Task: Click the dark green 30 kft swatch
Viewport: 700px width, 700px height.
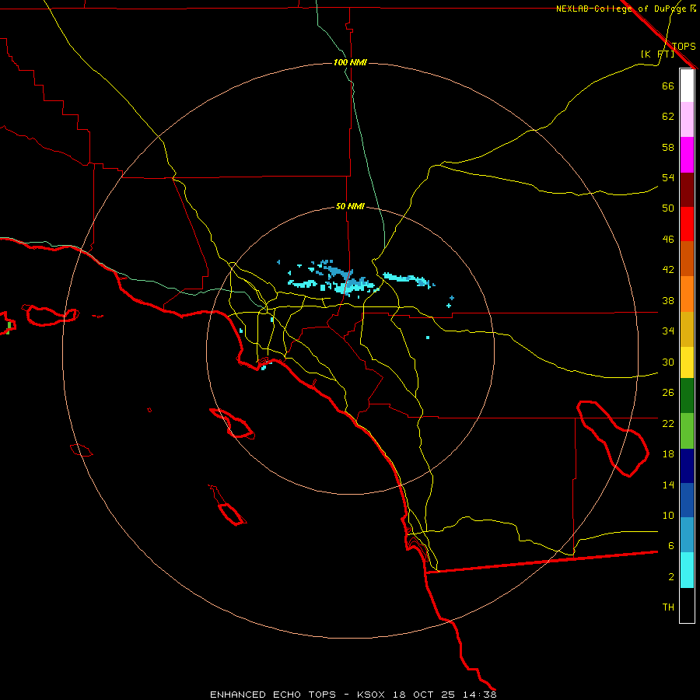Action: [x=687, y=396]
